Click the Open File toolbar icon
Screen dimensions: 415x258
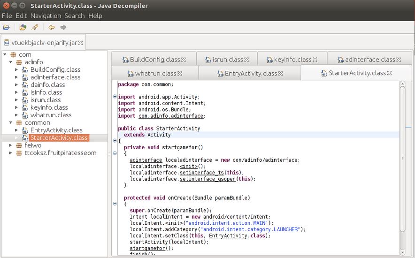pyautogui.click(x=6, y=27)
